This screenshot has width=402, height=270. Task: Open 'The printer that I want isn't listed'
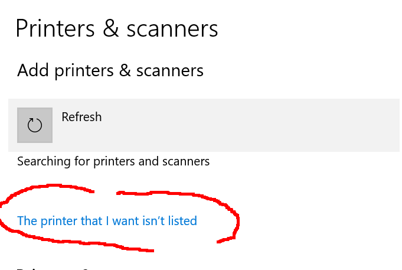[x=107, y=221]
